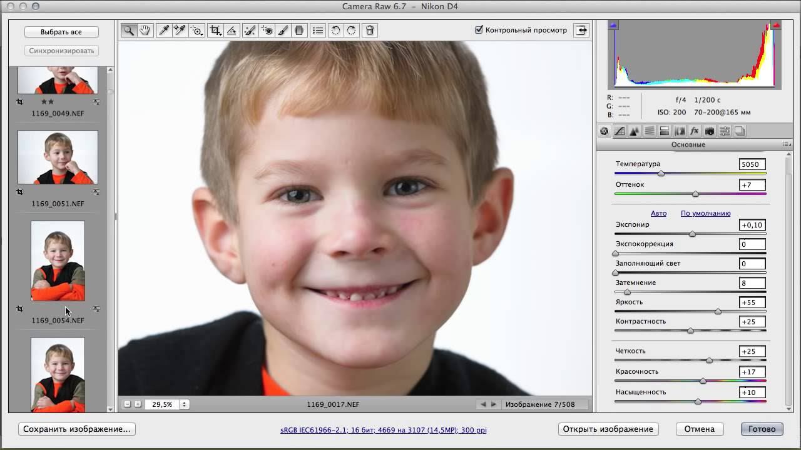Toggle full screen mode icon
801x450 pixels.
click(x=581, y=30)
